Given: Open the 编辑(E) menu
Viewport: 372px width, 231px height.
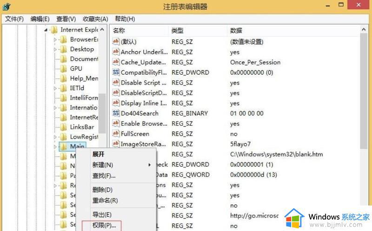Looking at the screenshot, I should [x=40, y=19].
